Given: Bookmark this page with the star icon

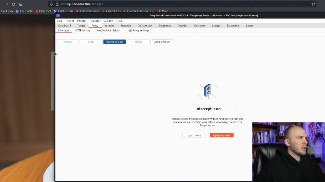Looking at the screenshot, I should point(313,4).
